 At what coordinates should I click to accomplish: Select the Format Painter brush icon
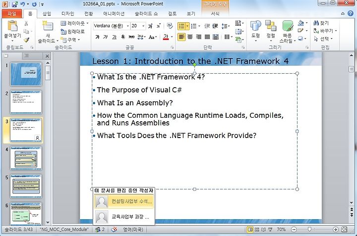[26, 40]
